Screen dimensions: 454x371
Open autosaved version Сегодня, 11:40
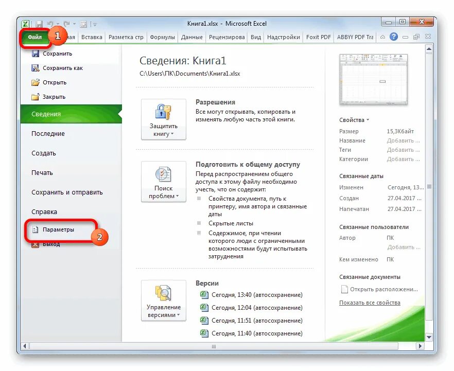pos(251,333)
